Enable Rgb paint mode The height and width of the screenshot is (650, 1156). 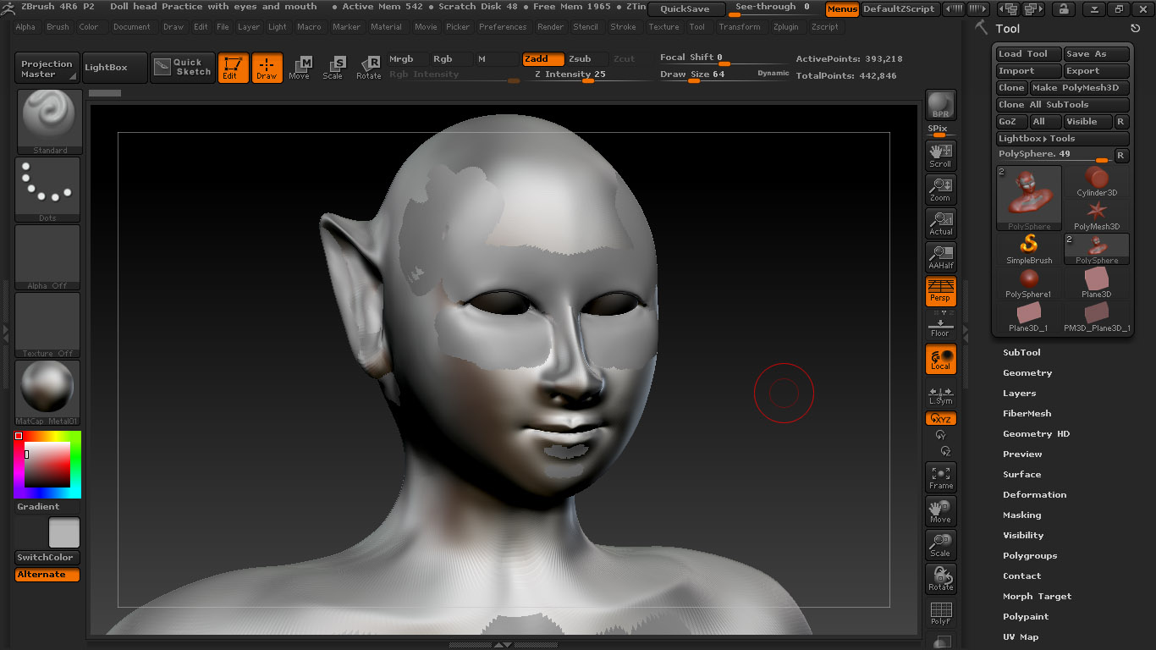tap(452, 59)
